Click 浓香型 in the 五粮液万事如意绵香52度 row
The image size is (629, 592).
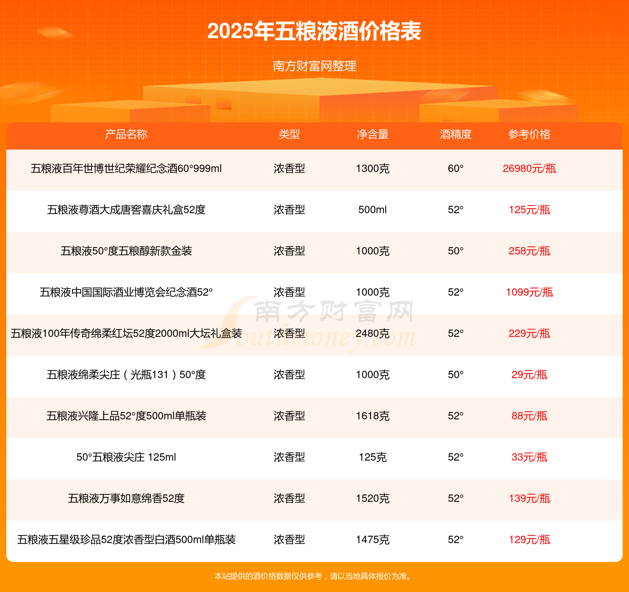click(289, 498)
